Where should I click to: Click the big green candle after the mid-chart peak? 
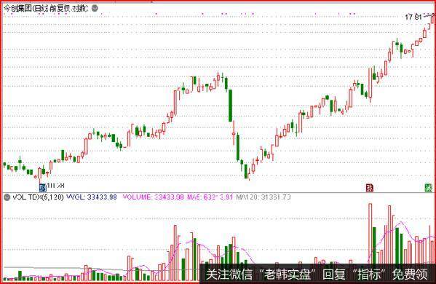[x=230, y=106]
